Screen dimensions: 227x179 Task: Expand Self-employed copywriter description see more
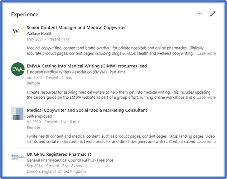[x=206, y=142]
